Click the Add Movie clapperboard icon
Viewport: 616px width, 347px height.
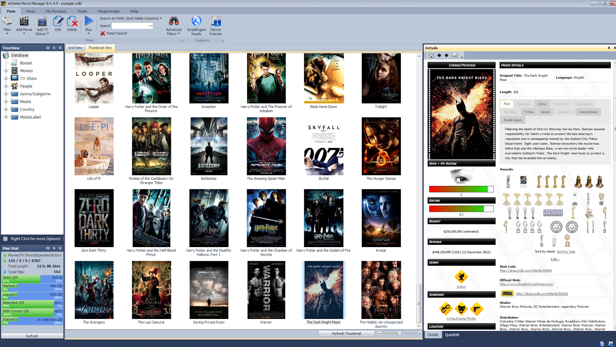(x=24, y=22)
